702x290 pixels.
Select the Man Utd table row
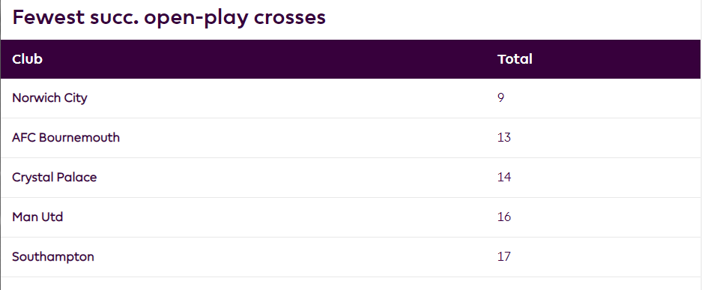tap(351, 217)
